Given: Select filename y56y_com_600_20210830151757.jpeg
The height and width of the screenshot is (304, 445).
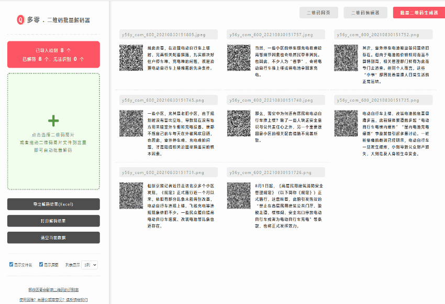Looking at the screenshot, I should pos(271,35).
